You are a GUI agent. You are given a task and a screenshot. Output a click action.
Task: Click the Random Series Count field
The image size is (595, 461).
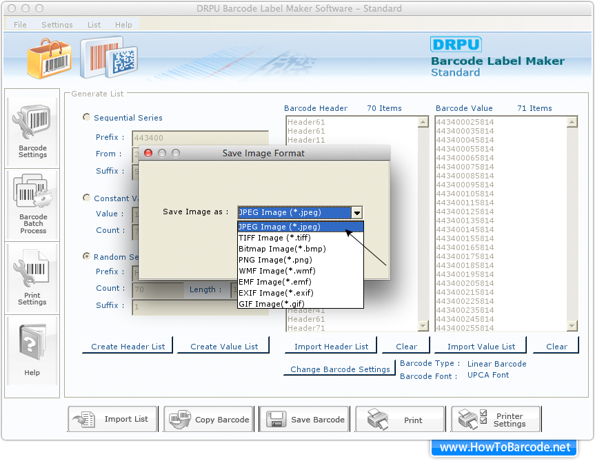[x=157, y=289]
